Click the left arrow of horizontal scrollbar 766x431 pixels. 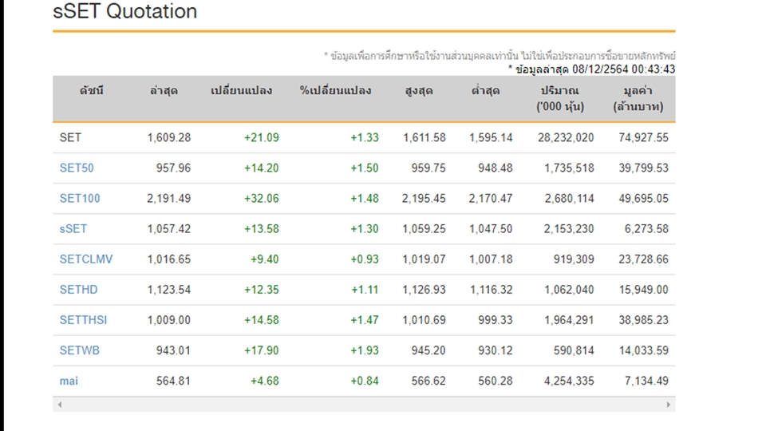60,405
